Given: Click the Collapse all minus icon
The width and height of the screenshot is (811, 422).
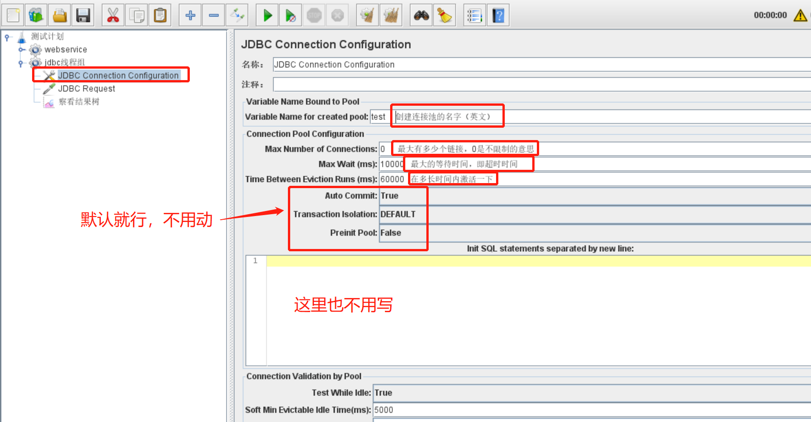Looking at the screenshot, I should pyautogui.click(x=214, y=15).
